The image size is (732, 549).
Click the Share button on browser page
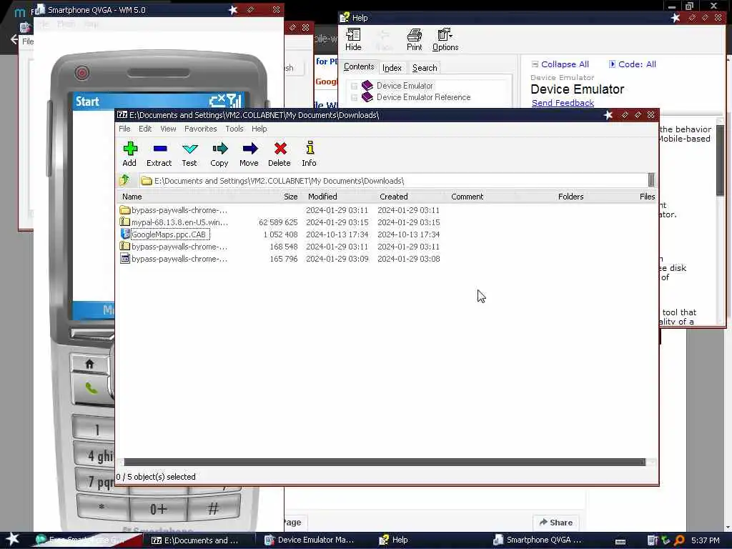coord(555,523)
